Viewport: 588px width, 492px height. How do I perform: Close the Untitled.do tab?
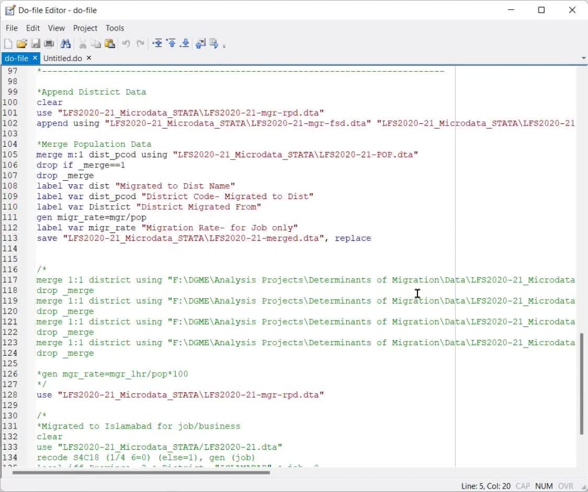click(x=89, y=58)
